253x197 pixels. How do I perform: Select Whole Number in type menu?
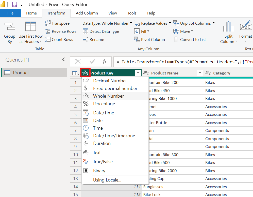click(x=115, y=96)
